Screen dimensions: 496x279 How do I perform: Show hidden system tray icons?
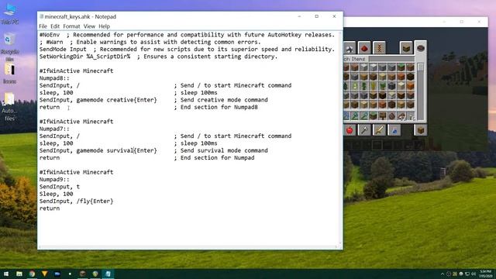pyautogui.click(x=443, y=274)
